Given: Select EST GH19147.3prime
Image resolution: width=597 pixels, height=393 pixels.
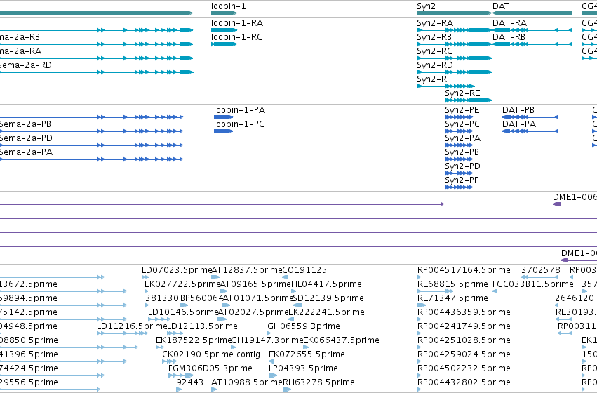Looking at the screenshot, I should (234, 347).
